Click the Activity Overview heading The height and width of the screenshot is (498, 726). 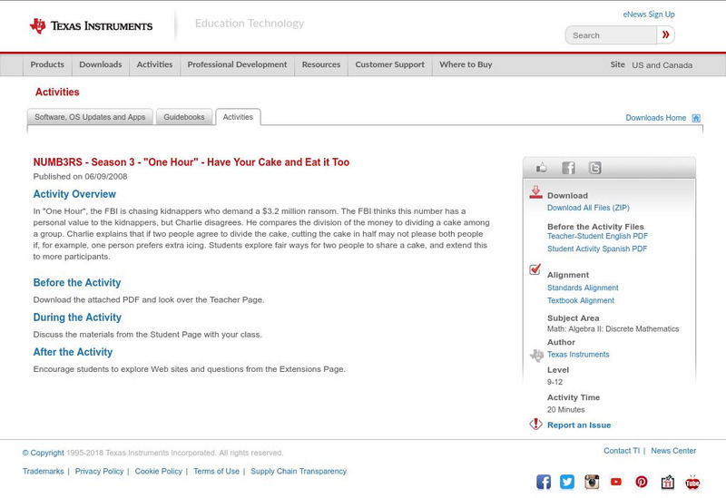(x=74, y=194)
